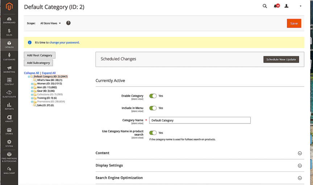Select Men (ID: 11) category
The height and width of the screenshot is (185, 313).
47,87
